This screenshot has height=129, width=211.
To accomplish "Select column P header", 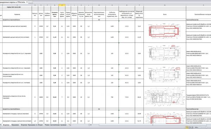I will tap(139, 5).
